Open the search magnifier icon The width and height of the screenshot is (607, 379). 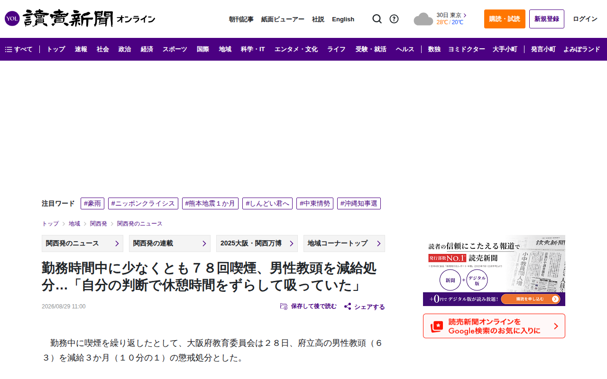click(x=377, y=19)
